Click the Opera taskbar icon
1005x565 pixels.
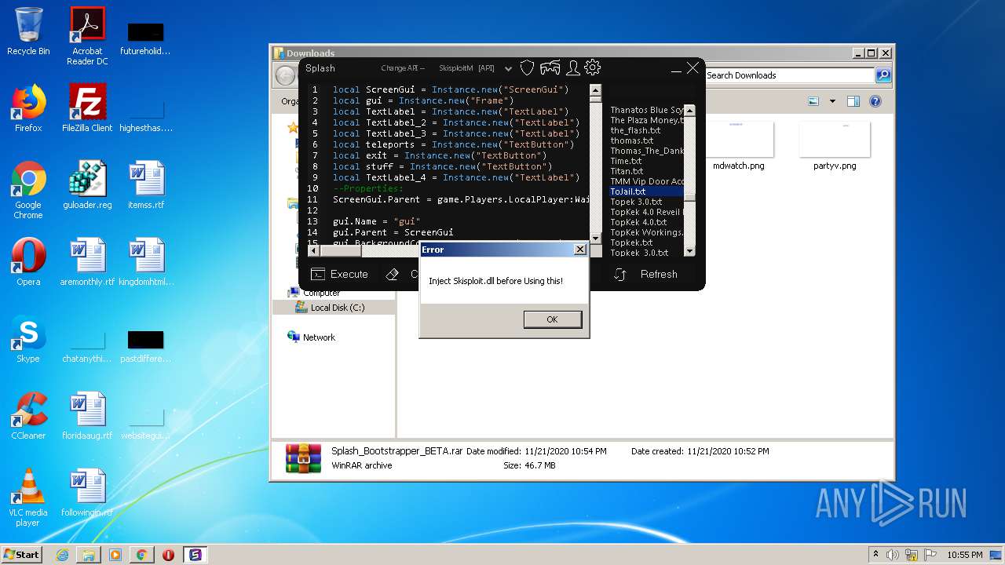tap(168, 555)
